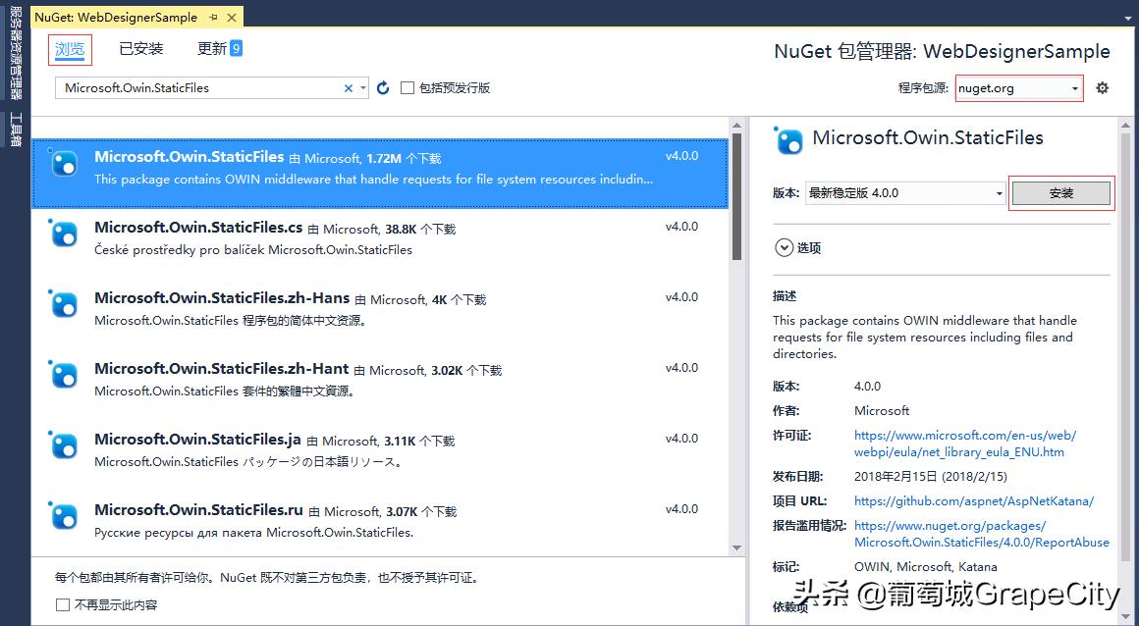This screenshot has height=626, width=1139.
Task: Click the Microsoft.Owin.StaticFiles.ru package icon
Action: (63, 515)
